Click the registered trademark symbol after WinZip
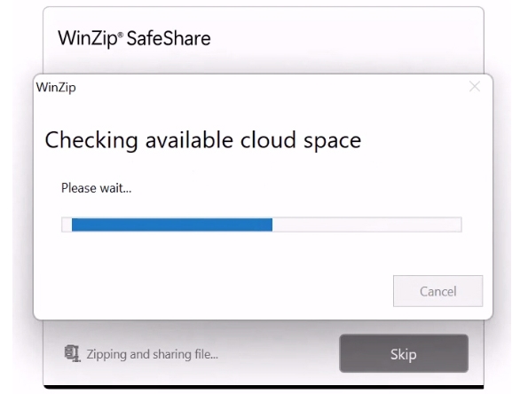This screenshot has height=394, width=520. 121,35
